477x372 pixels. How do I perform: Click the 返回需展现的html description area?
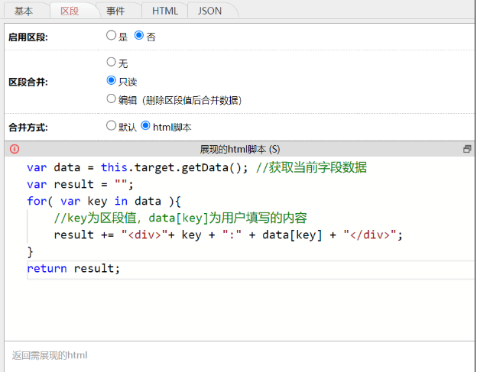pos(50,355)
